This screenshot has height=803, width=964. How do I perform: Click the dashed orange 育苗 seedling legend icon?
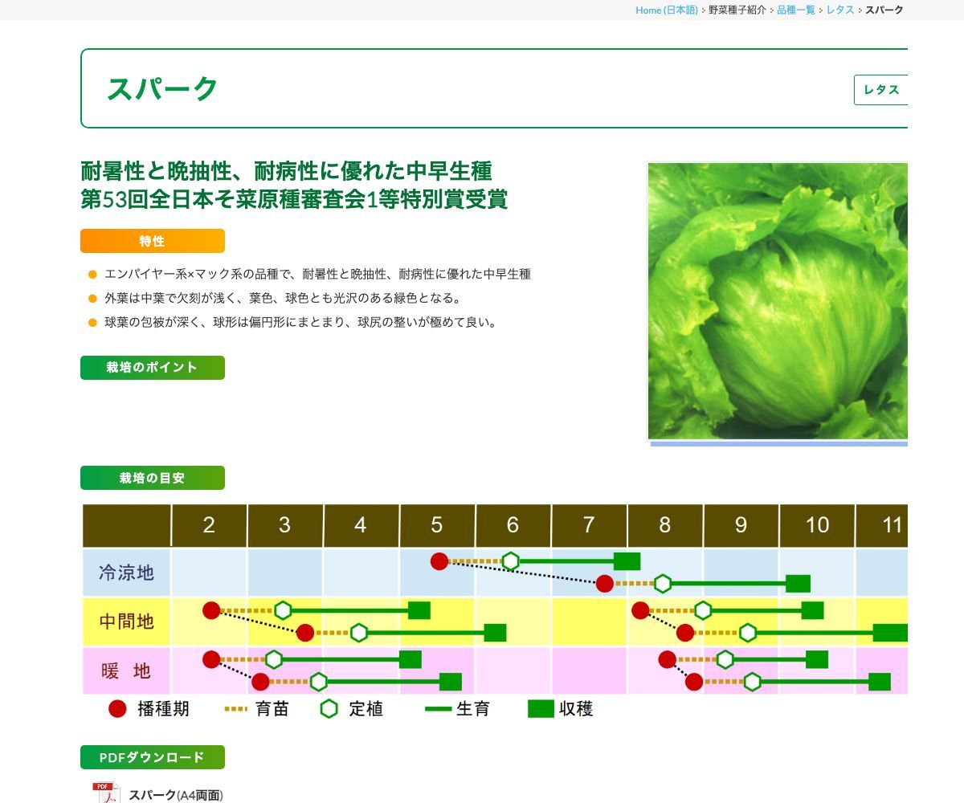point(233,709)
